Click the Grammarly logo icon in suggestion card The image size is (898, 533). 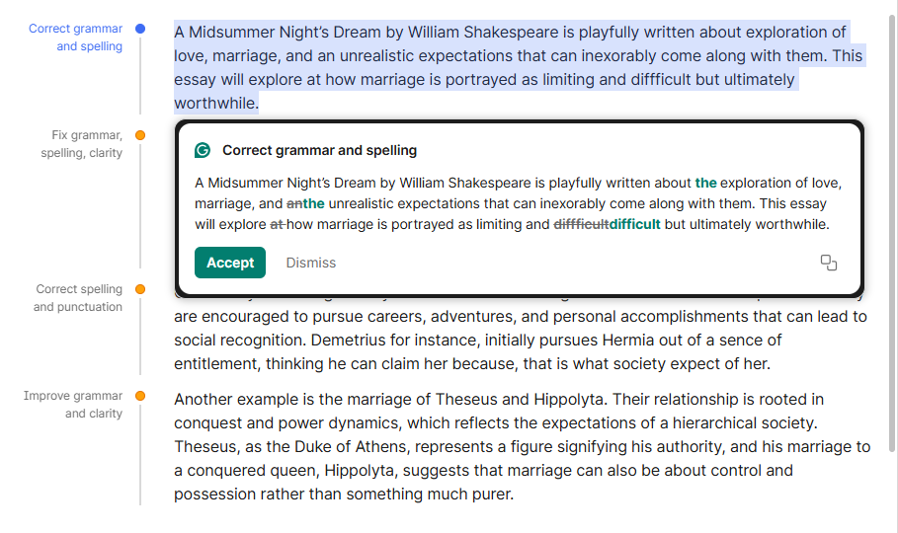[x=203, y=151]
